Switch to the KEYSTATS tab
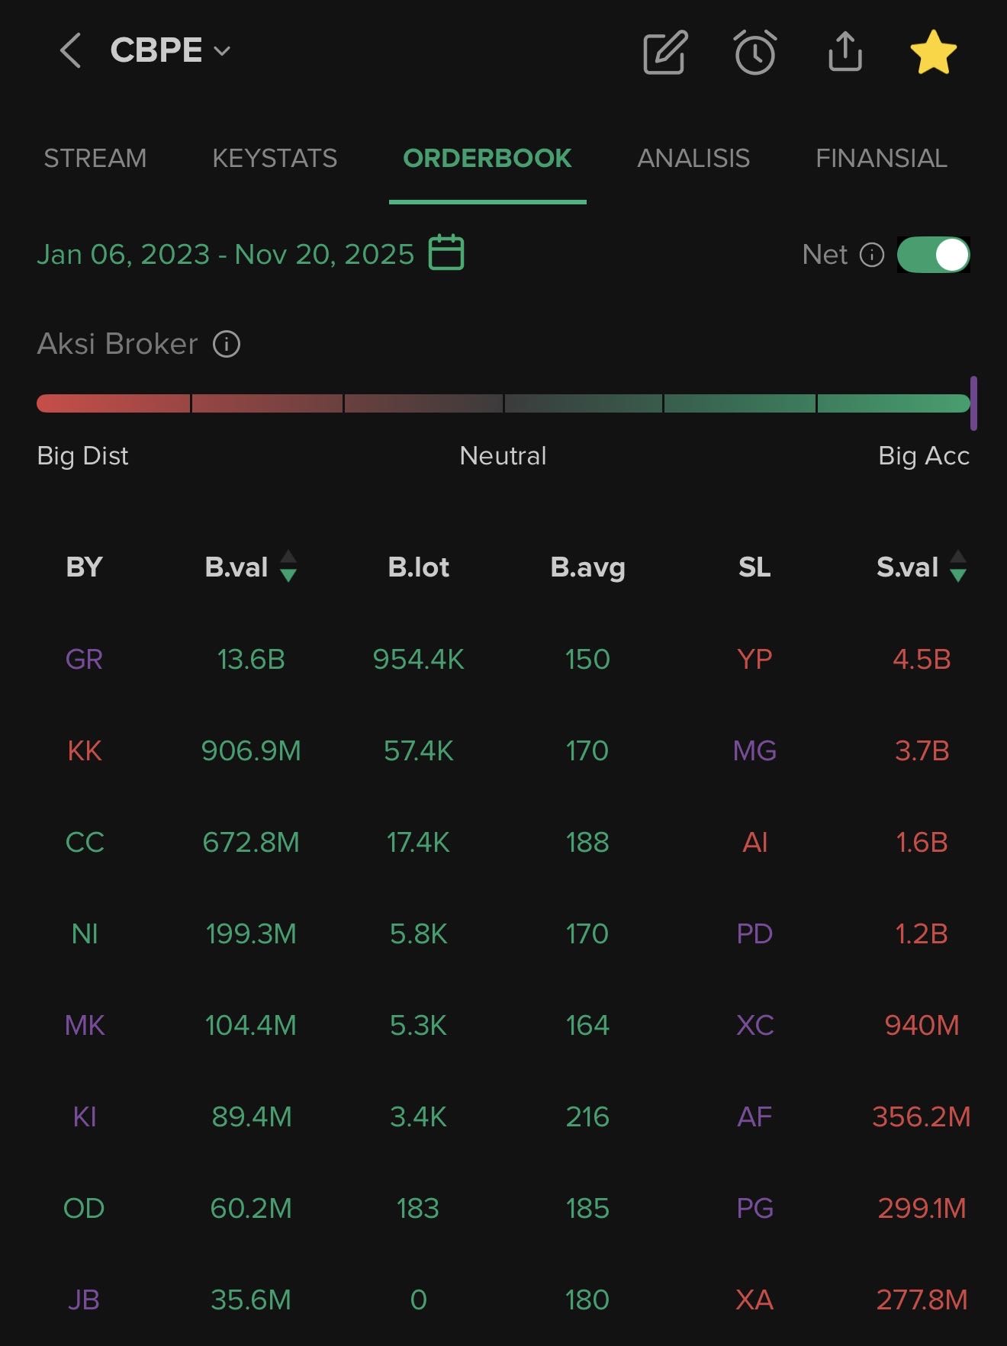The image size is (1007, 1346). [275, 159]
